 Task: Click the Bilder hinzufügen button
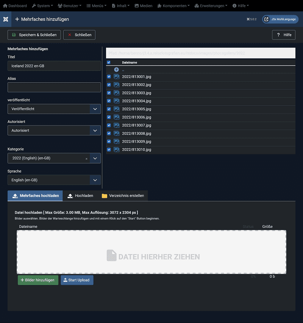click(x=38, y=280)
